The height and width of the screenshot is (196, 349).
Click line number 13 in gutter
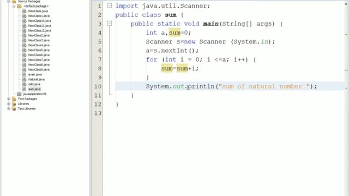[98, 113]
